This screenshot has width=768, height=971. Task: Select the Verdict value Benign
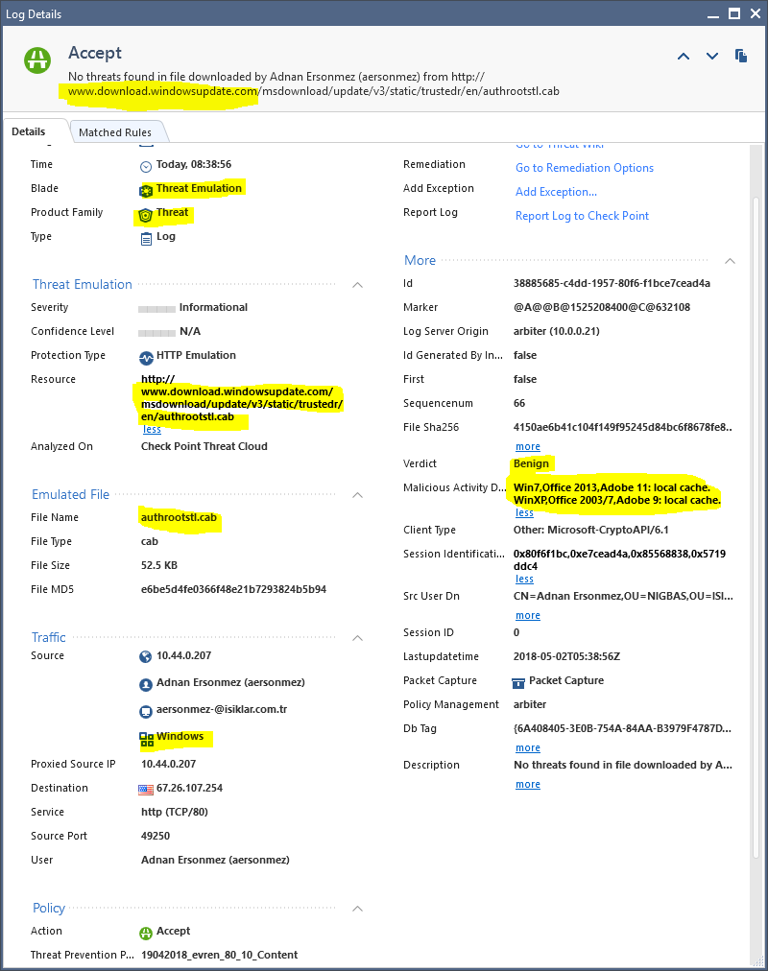(531, 463)
